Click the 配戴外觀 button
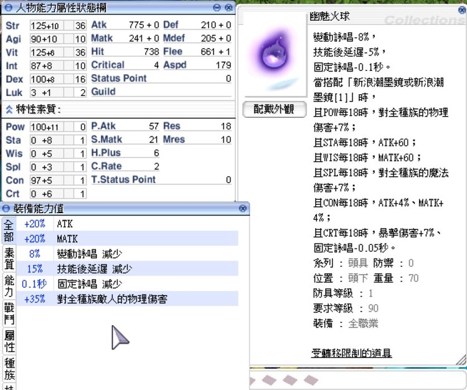This screenshot has height=390, width=467. coord(275,110)
